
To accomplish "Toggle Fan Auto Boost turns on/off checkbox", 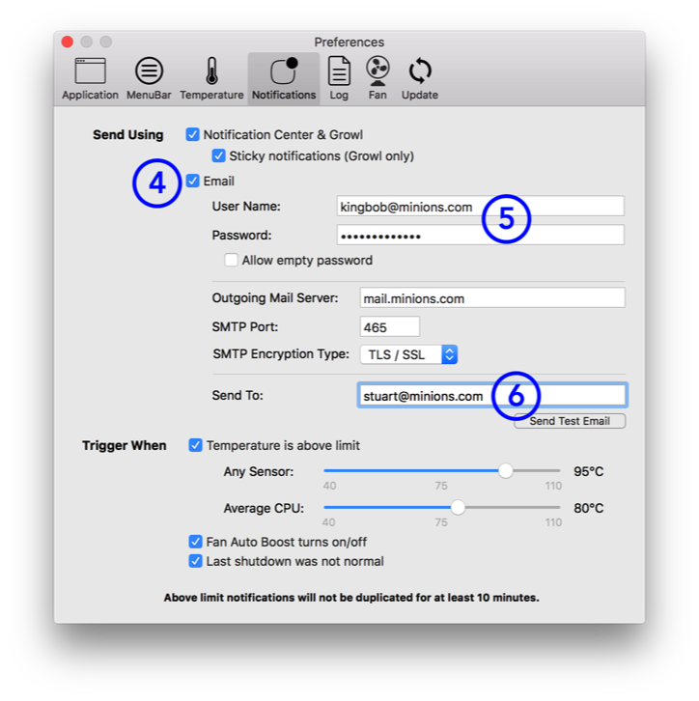I will pyautogui.click(x=196, y=542).
